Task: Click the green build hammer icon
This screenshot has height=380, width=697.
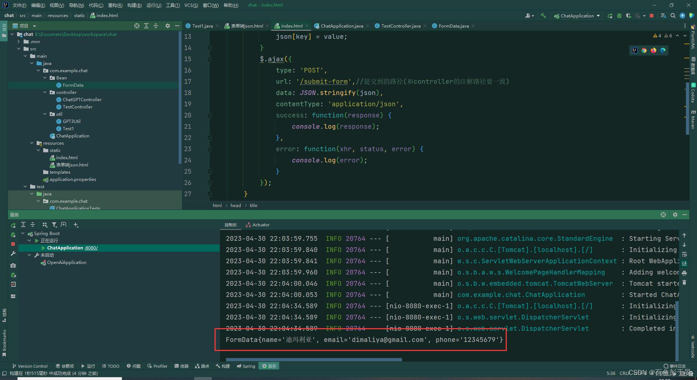Action: point(543,16)
